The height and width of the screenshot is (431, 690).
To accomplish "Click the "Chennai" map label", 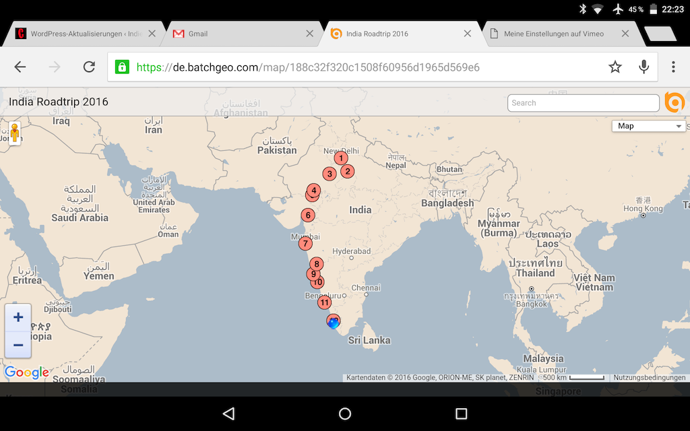I will coord(366,288).
